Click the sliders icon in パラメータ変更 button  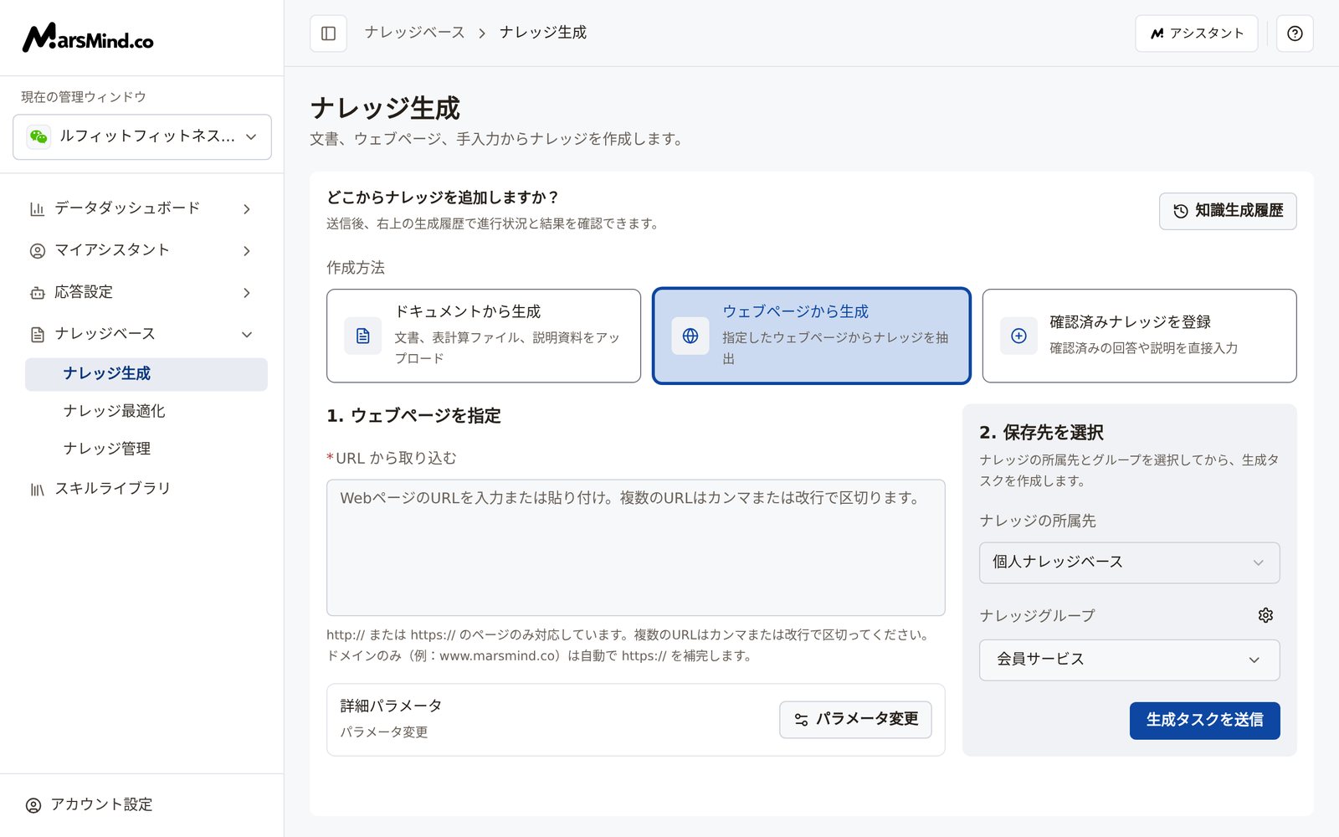[801, 720]
